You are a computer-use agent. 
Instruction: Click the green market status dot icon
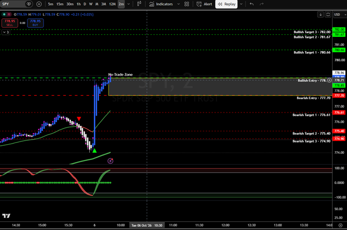[x=4, y=14]
